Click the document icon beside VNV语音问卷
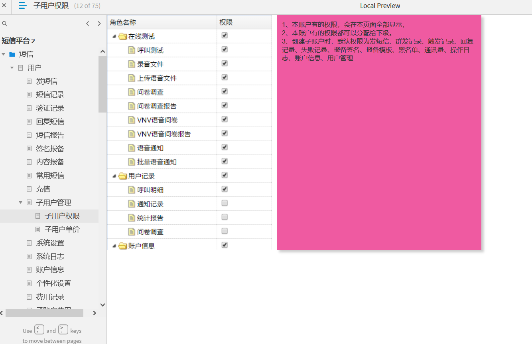The height and width of the screenshot is (344, 532). 132,120
